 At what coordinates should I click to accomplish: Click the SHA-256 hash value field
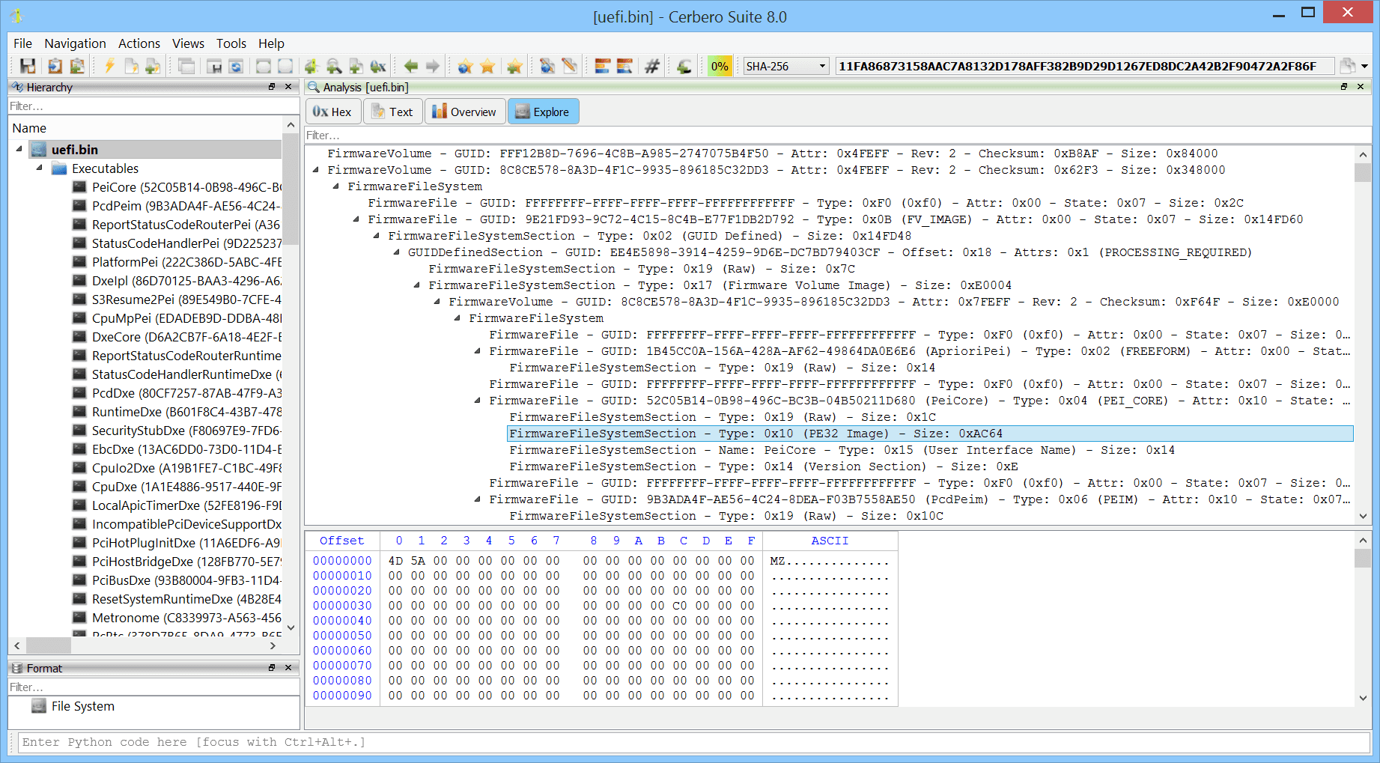tap(1083, 66)
